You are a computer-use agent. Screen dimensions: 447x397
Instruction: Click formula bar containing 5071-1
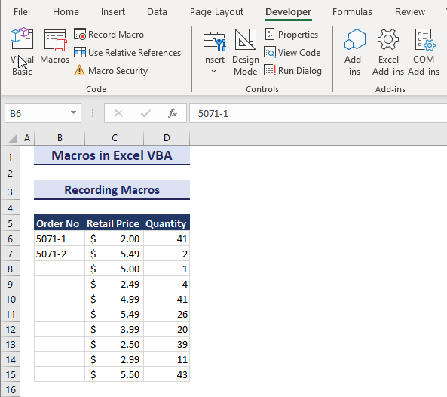click(318, 114)
